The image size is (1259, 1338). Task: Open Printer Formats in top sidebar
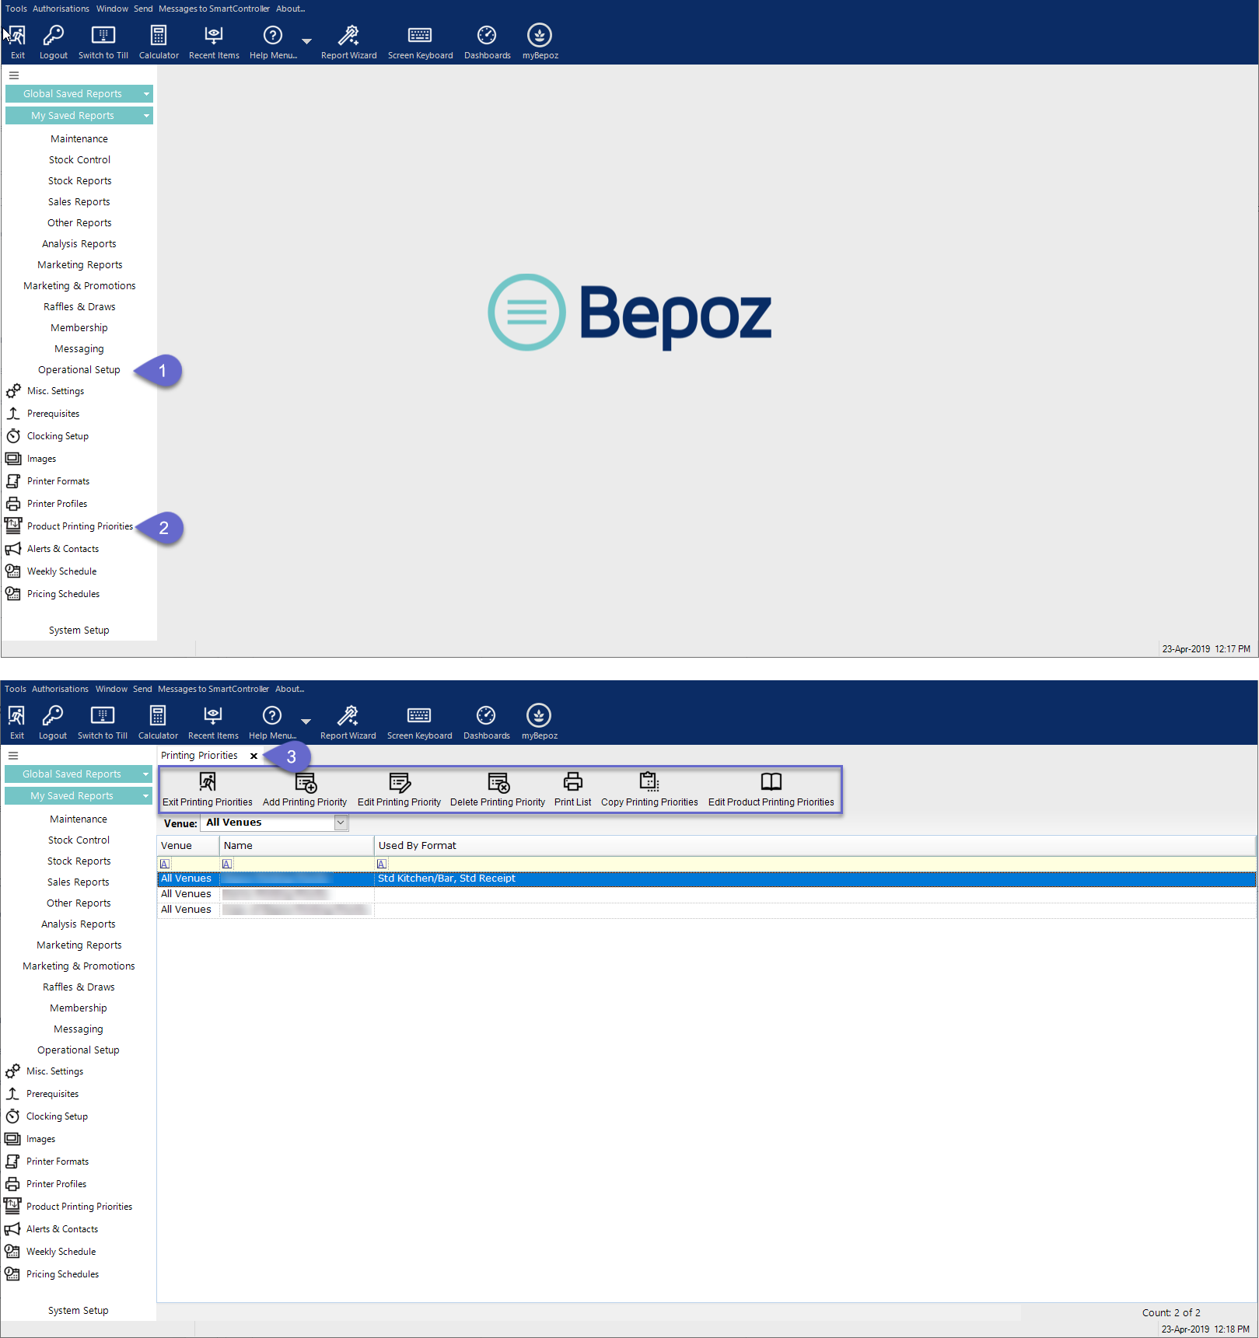tap(58, 481)
